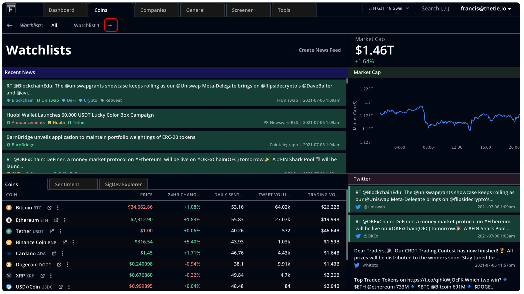Open the Screener tab

click(242, 10)
